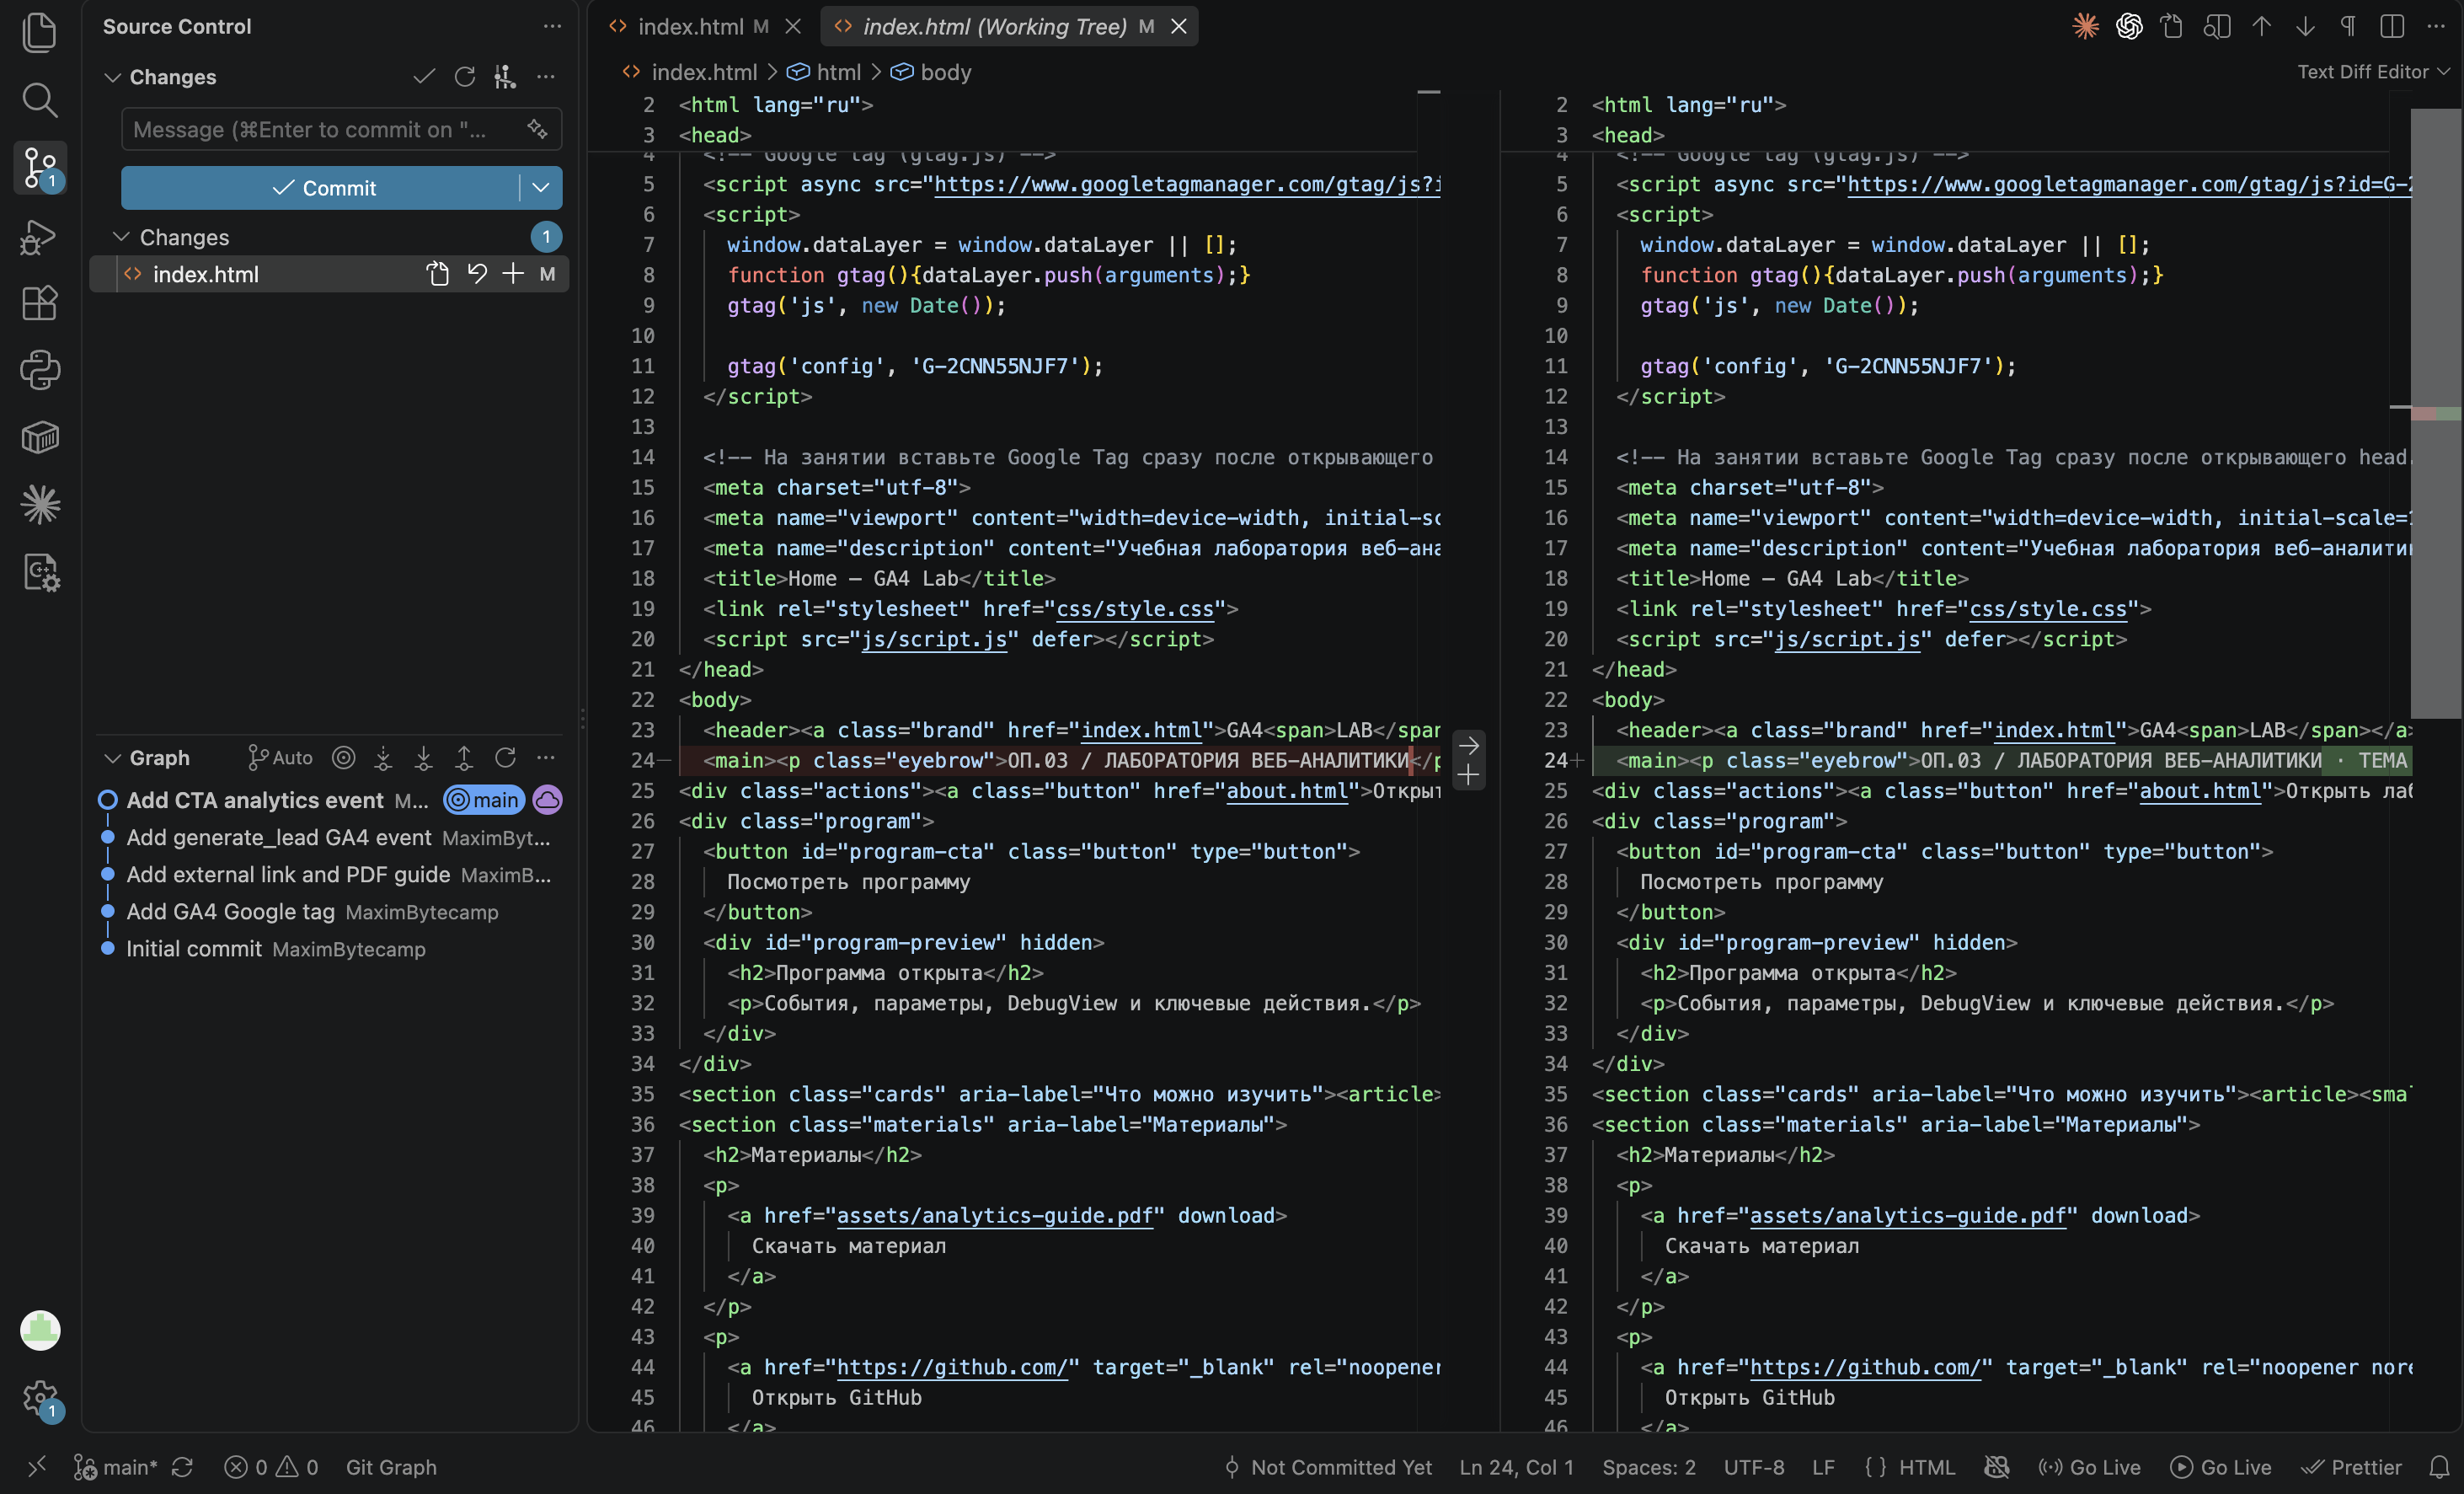
Task: Click the ChatGPT Codex icon in the editor toolbar
Action: tap(2129, 26)
